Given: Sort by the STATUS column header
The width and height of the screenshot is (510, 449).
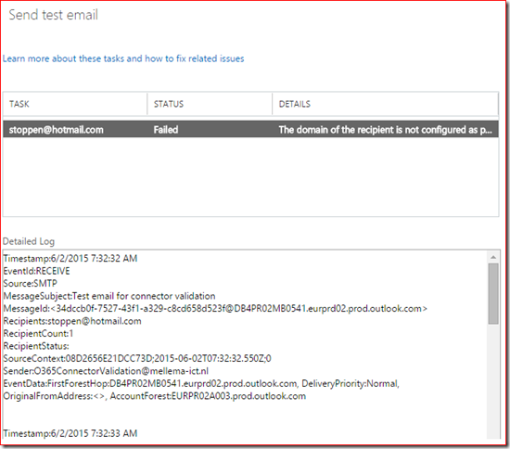Looking at the screenshot, I should 210,104.
